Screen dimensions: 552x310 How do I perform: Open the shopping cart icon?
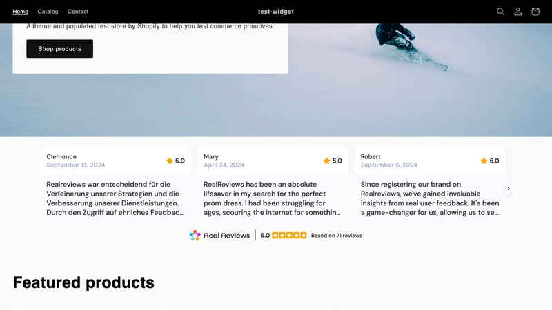(535, 12)
